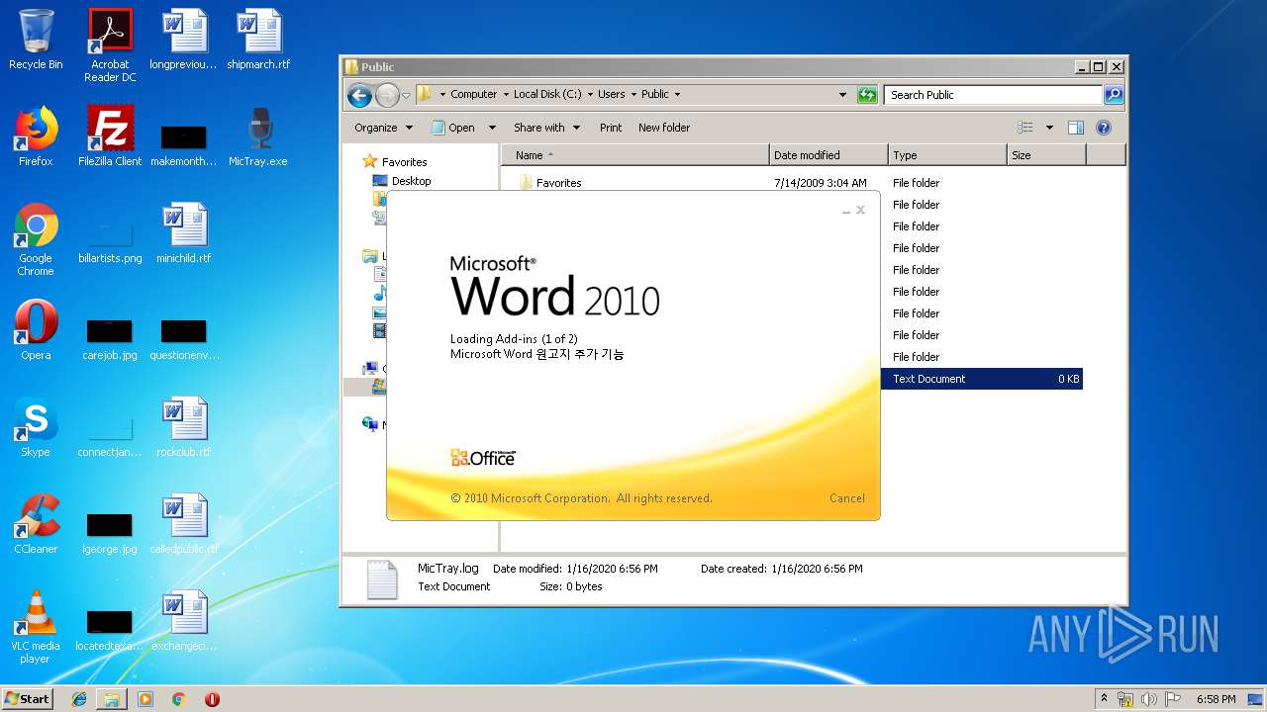Sort by the Date modified column

(828, 155)
